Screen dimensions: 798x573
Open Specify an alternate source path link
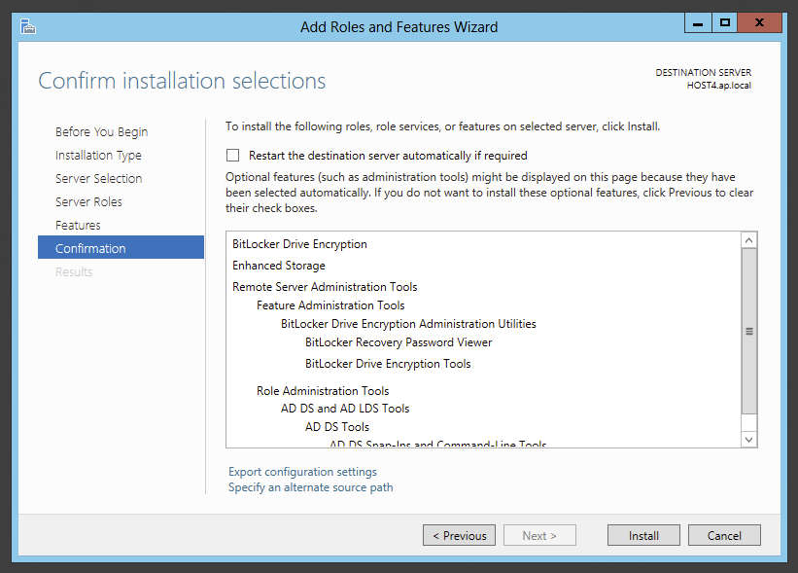[310, 487]
